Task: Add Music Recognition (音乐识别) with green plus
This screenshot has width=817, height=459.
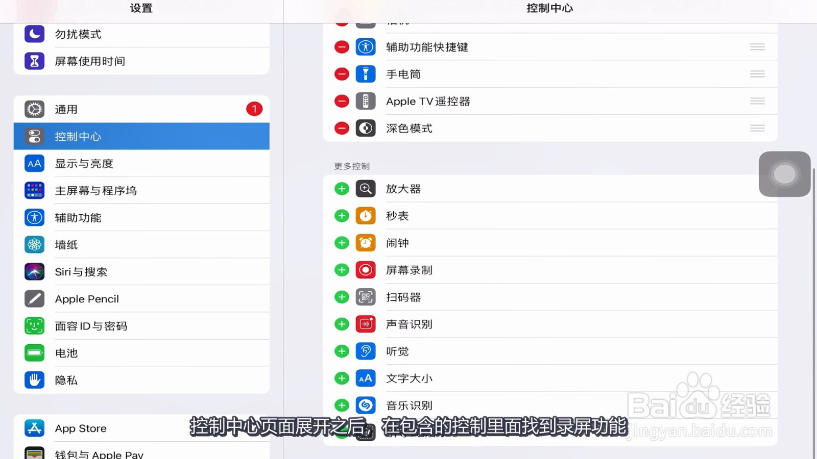Action: (x=342, y=405)
